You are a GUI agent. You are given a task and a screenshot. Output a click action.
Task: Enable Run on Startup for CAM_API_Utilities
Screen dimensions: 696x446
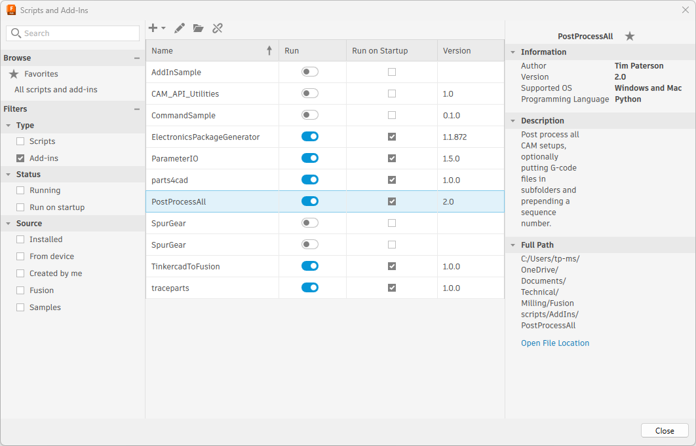(x=392, y=94)
